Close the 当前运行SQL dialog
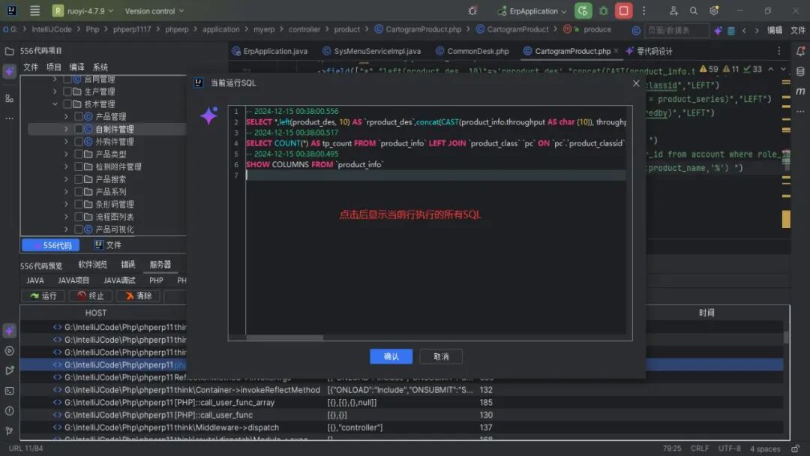Image resolution: width=810 pixels, height=456 pixels. coord(636,83)
